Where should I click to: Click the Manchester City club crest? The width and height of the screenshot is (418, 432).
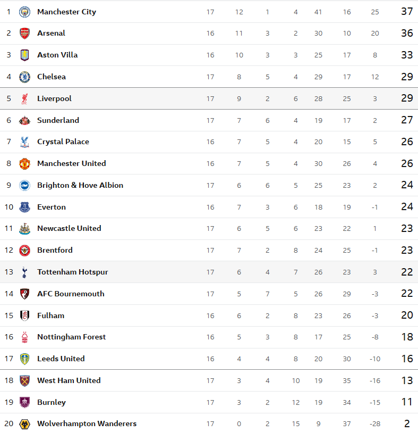[24, 12]
